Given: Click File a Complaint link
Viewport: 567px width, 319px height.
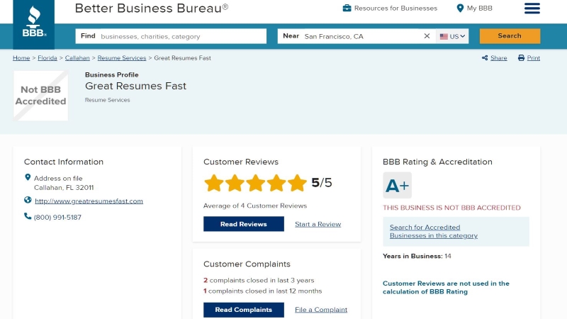Looking at the screenshot, I should click(321, 310).
